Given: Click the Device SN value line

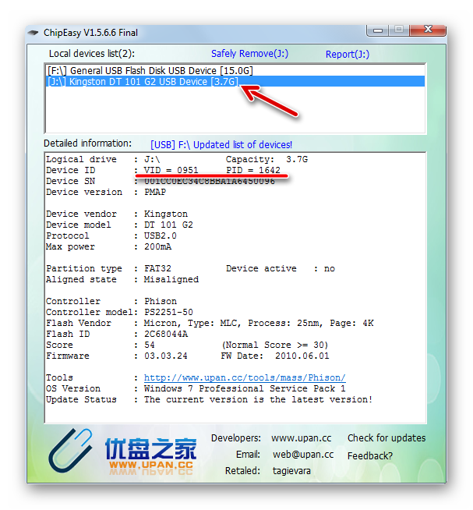Looking at the screenshot, I should click(210, 181).
